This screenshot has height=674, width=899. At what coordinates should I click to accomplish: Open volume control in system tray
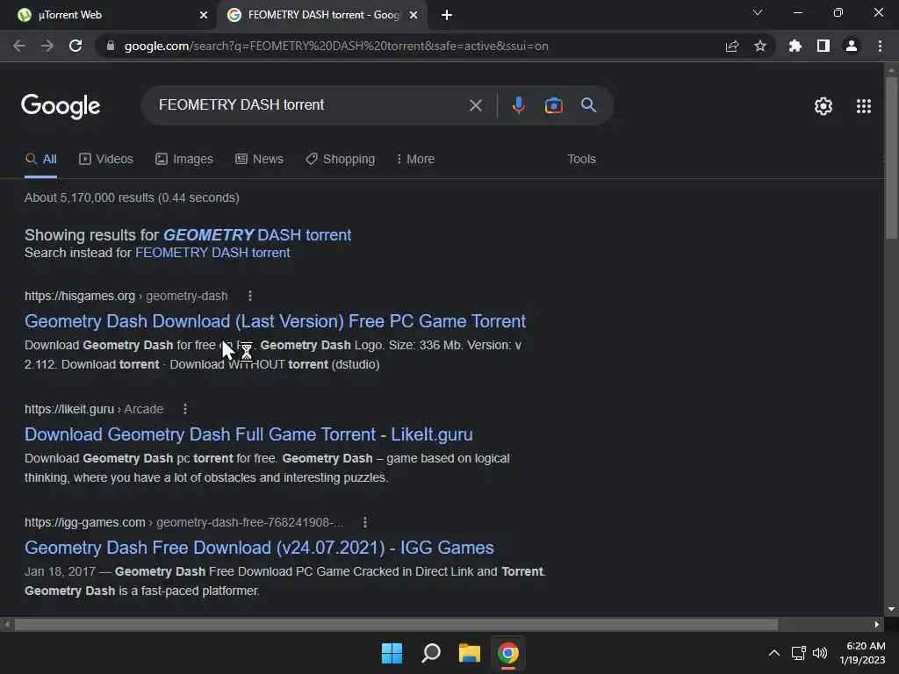820,653
